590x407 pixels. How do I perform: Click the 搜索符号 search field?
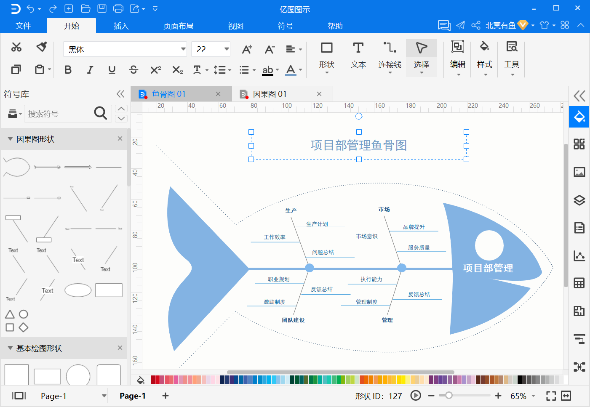coord(59,114)
